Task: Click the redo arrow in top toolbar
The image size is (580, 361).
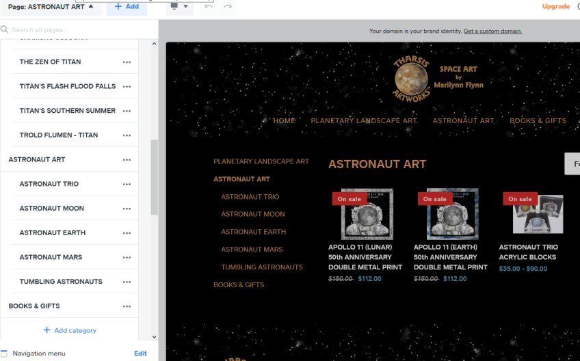Action: point(228,6)
